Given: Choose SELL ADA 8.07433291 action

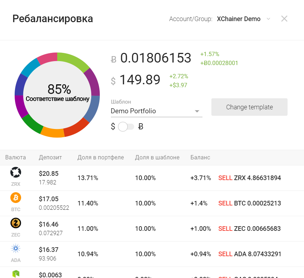Looking at the screenshot, I should tap(250, 254).
